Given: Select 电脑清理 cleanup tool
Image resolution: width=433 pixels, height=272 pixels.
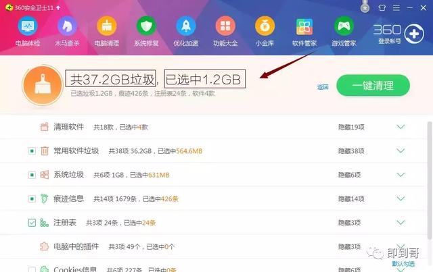Looking at the screenshot, I should click(x=107, y=31).
